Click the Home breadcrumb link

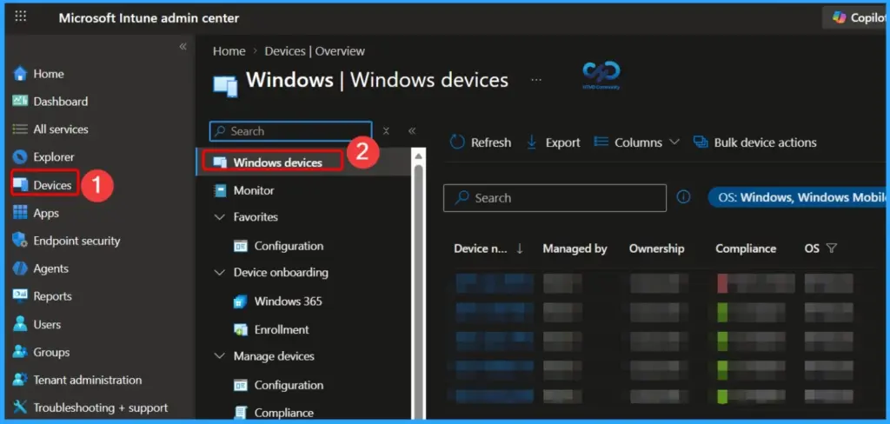229,51
